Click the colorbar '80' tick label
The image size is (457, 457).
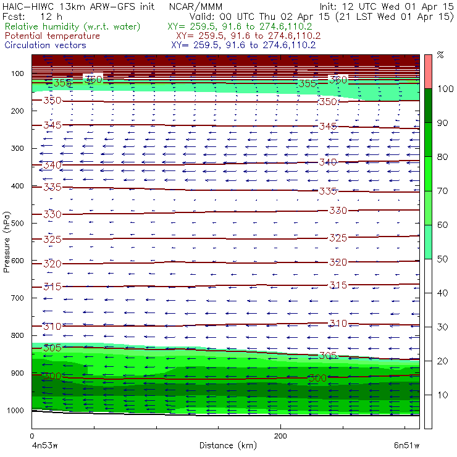(442, 157)
